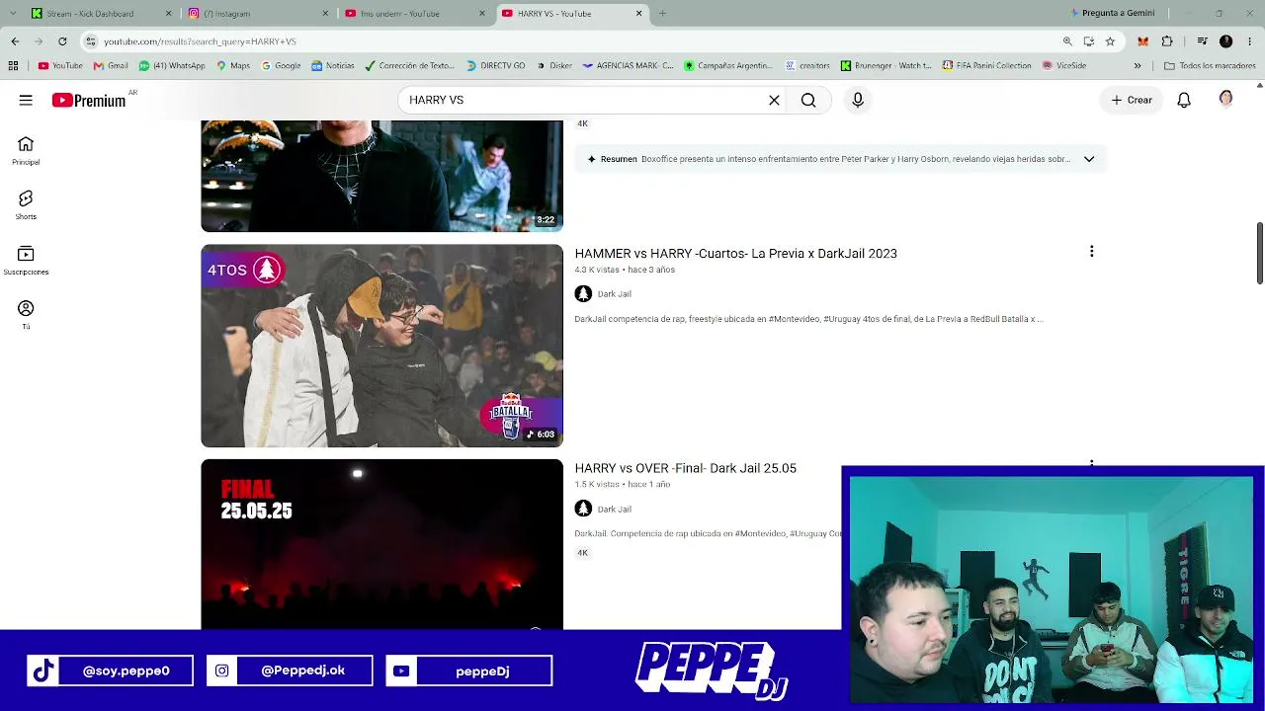Open YouTube notifications bell
1265x711 pixels.
pyautogui.click(x=1184, y=100)
